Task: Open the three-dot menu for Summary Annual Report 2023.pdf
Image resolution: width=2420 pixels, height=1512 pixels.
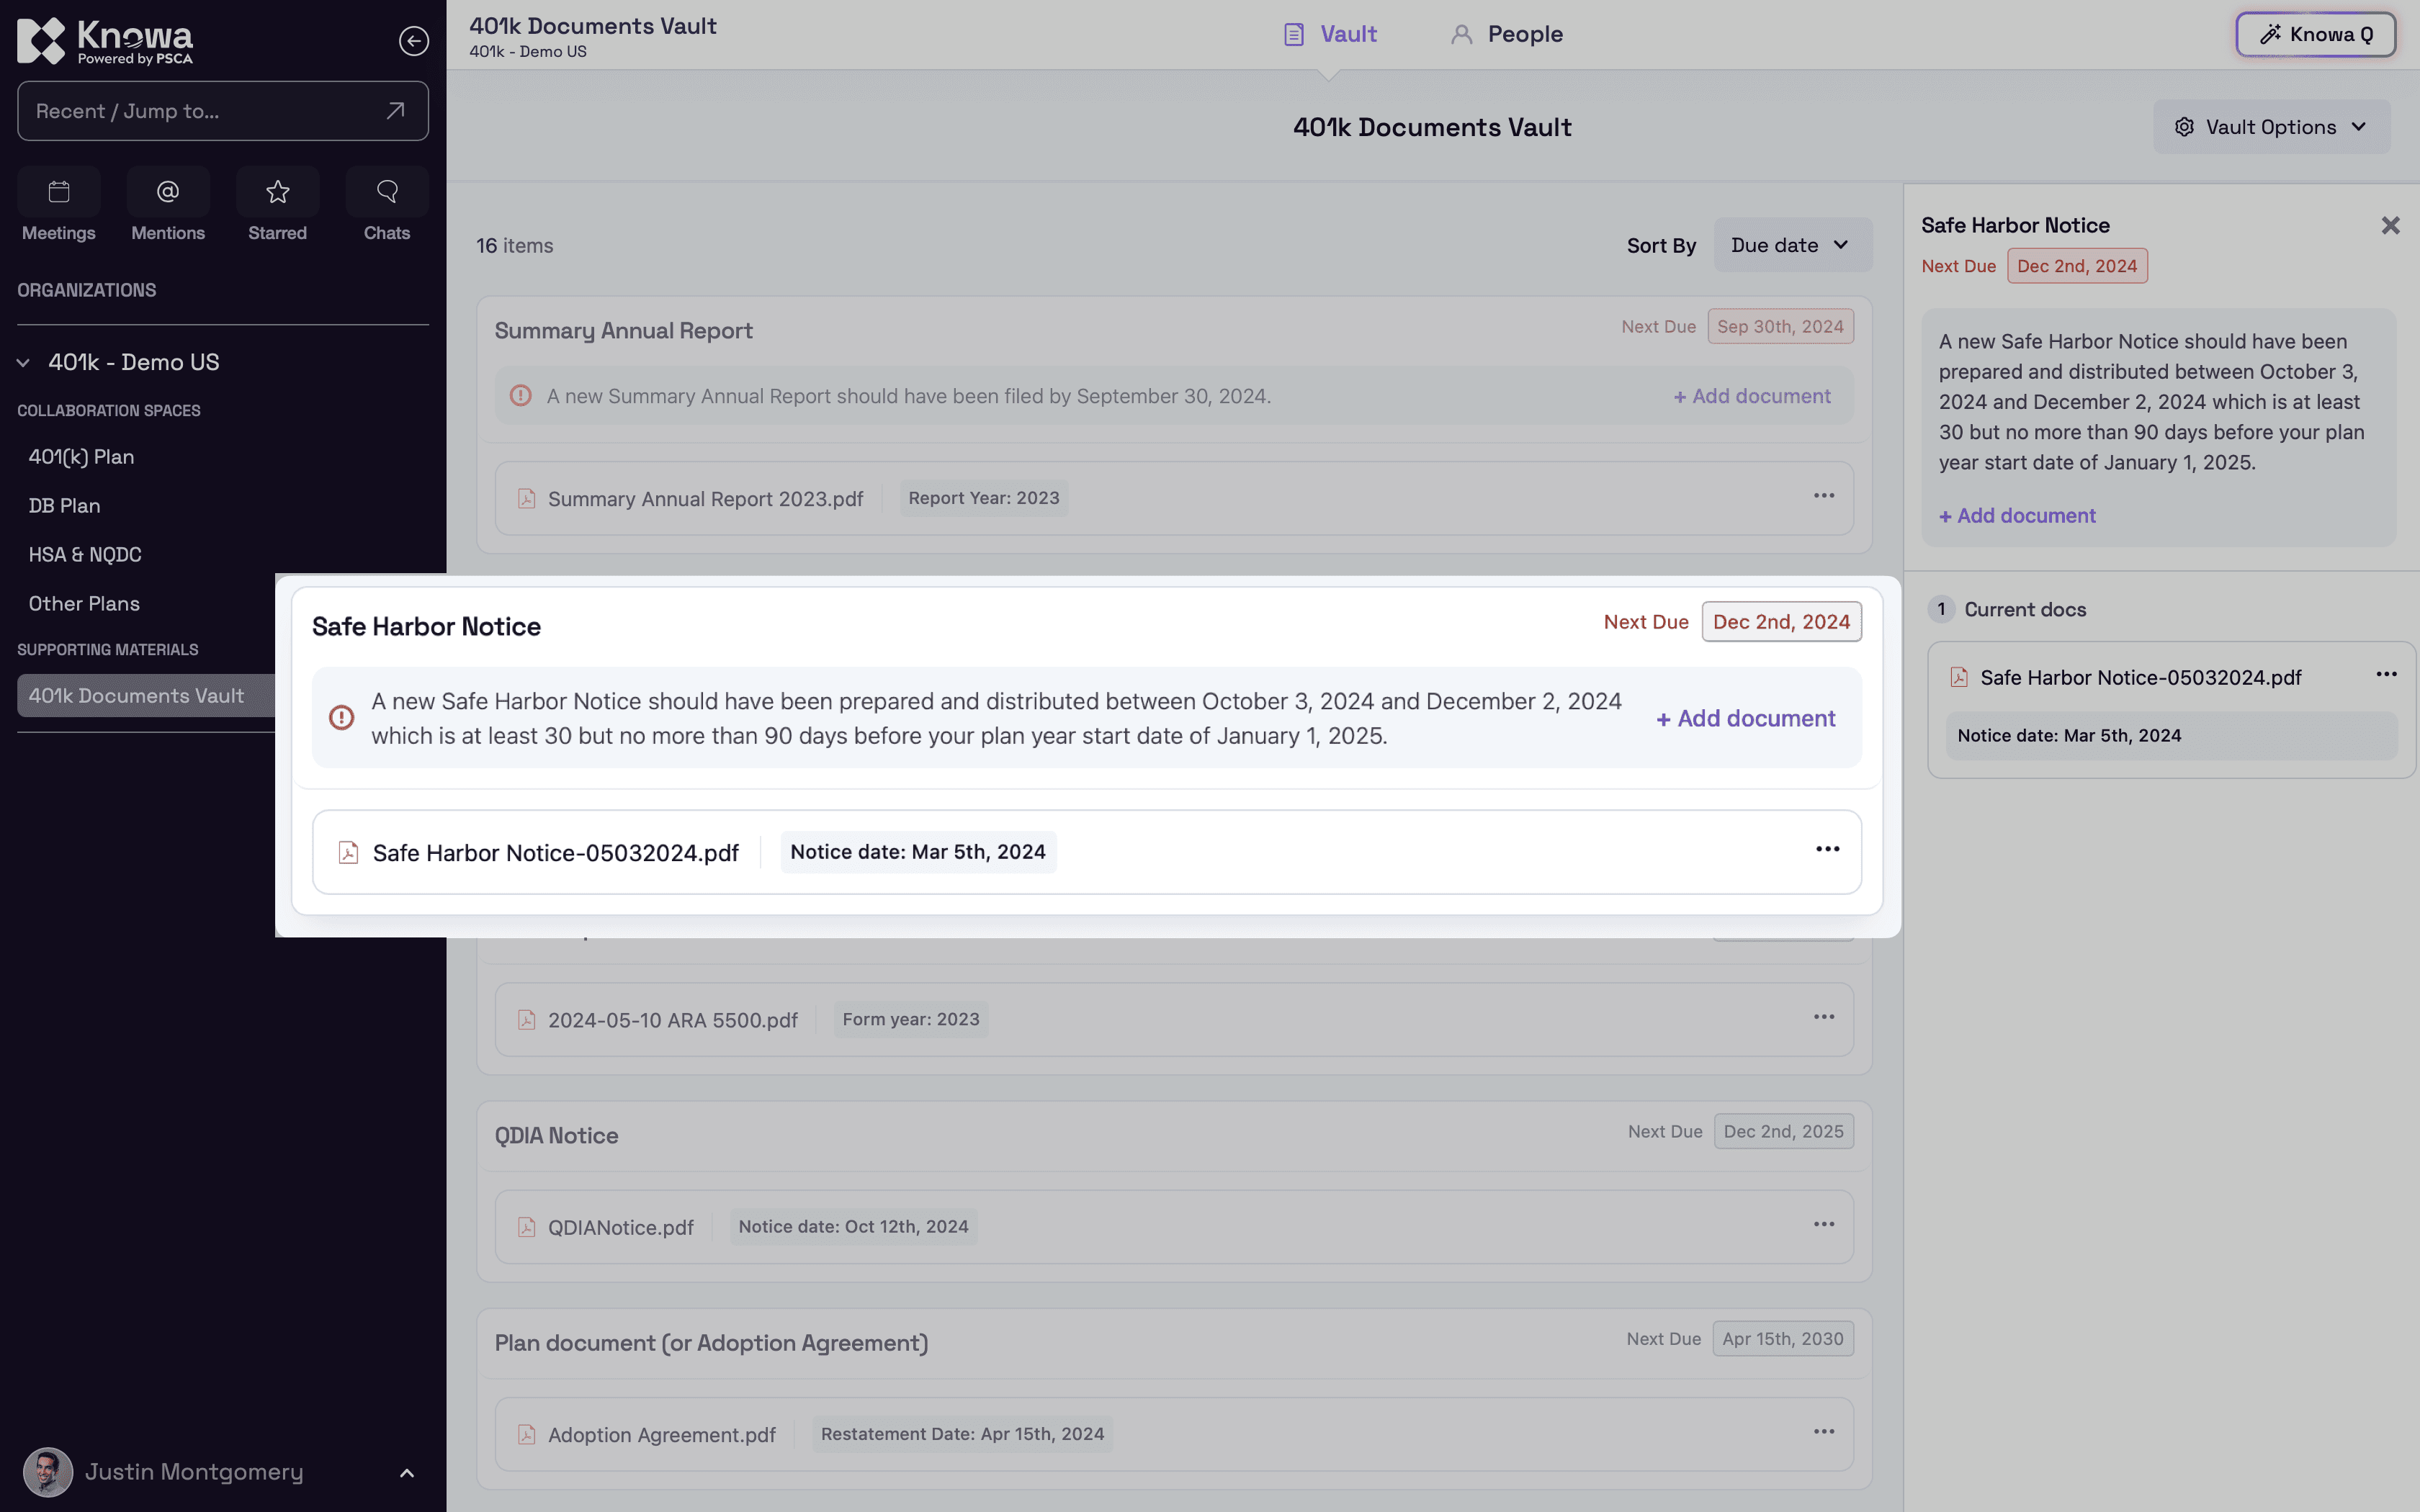Action: 1824,496
